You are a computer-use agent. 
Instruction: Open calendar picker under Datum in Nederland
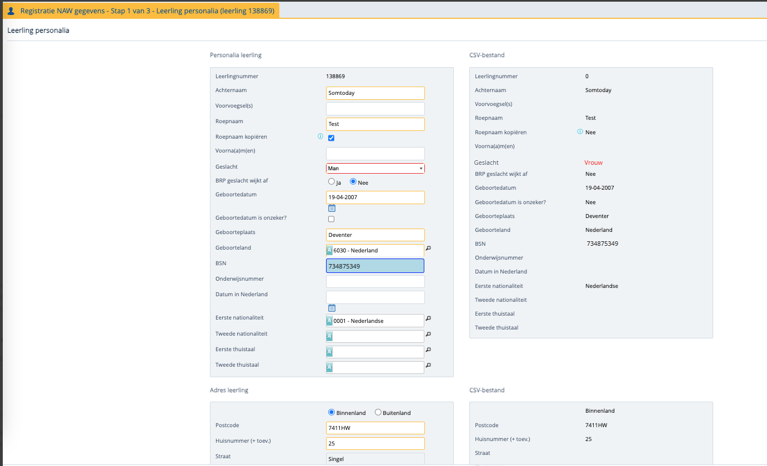(x=332, y=308)
